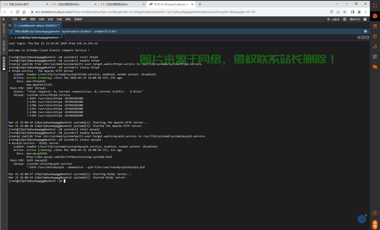Click the mysql refman URL in terminal
Viewport: 380px width, 230px height.
pos(69,157)
